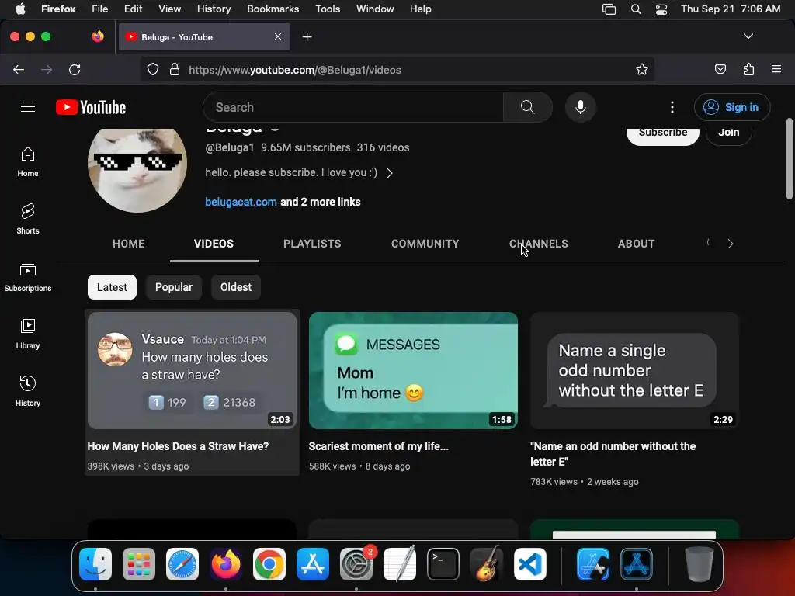Launch Google Chrome from the Dock
795x596 pixels.
point(269,564)
